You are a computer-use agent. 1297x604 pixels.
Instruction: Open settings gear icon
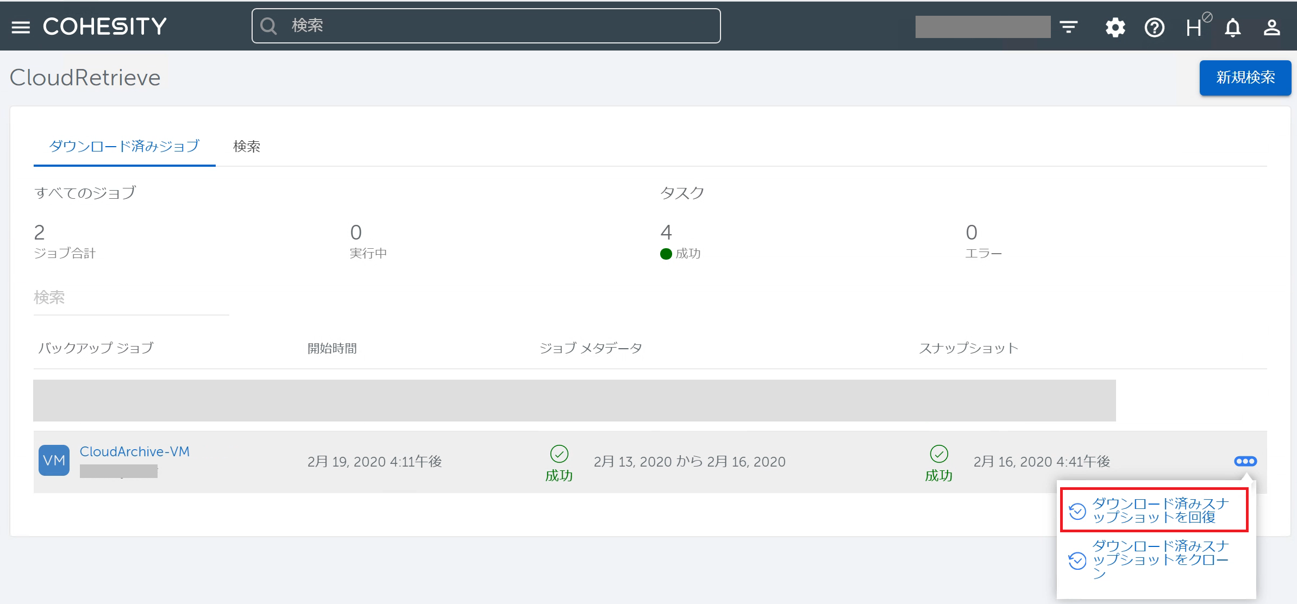pos(1115,27)
